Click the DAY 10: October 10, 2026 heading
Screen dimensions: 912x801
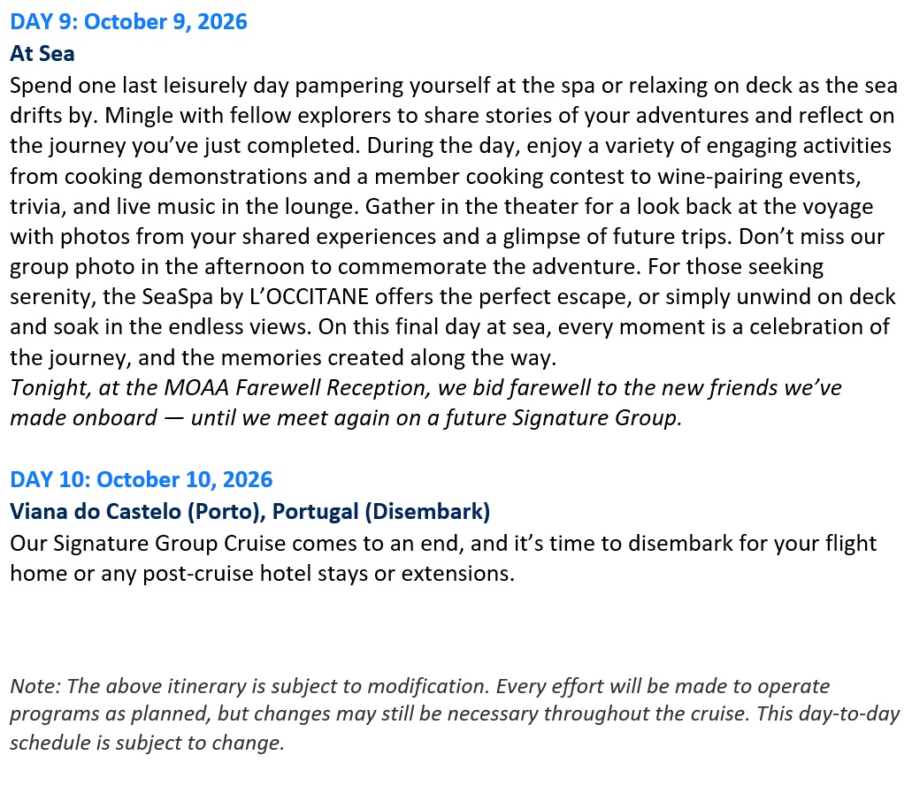pos(142,479)
